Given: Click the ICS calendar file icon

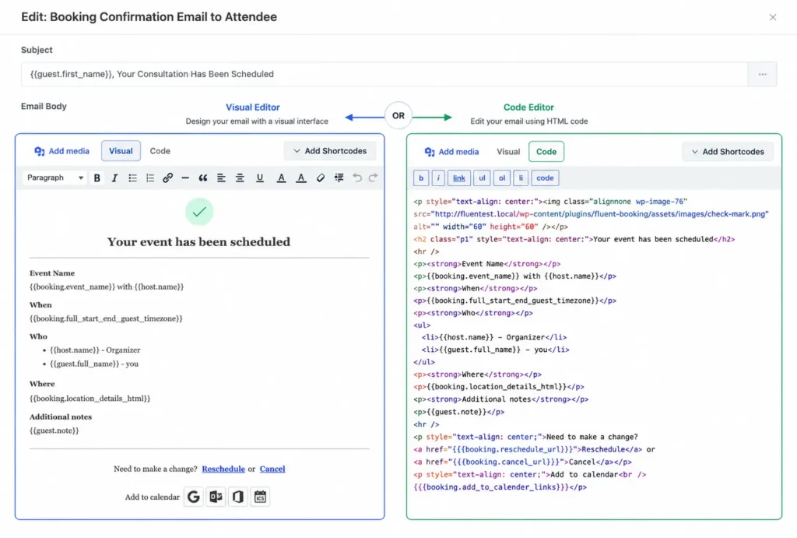Looking at the screenshot, I should point(260,497).
